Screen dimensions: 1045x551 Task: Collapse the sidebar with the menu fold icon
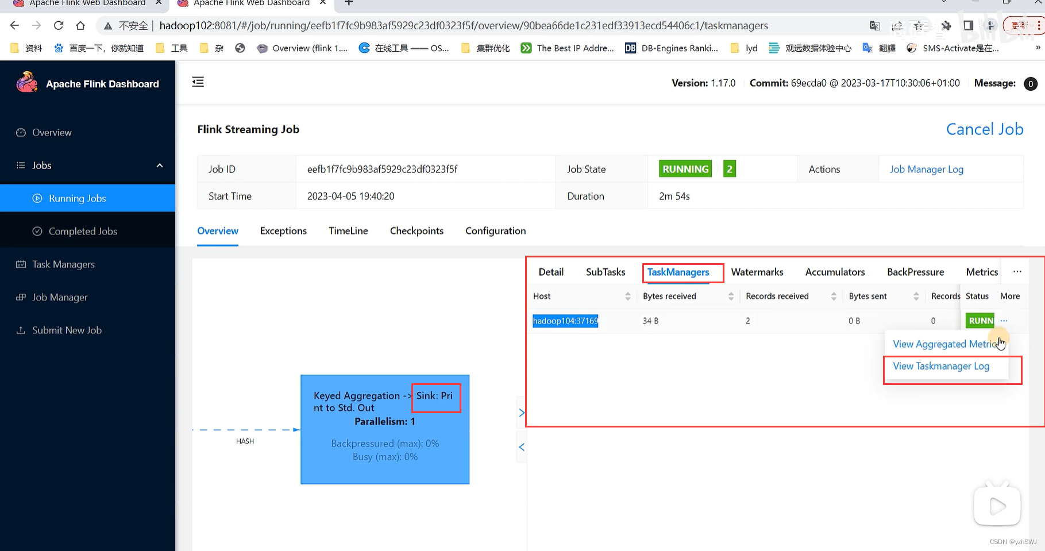pyautogui.click(x=198, y=82)
